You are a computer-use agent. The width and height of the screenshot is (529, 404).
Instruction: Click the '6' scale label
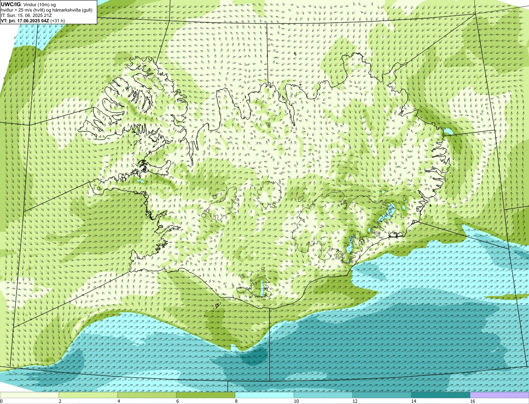178,401
